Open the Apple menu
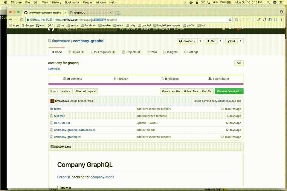Screen dimensions: 287x191 point(5,2)
